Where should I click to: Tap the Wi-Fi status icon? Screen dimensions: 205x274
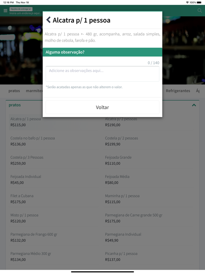pos(187,2)
